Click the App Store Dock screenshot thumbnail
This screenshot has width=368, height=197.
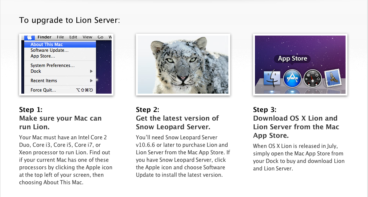(x=300, y=64)
